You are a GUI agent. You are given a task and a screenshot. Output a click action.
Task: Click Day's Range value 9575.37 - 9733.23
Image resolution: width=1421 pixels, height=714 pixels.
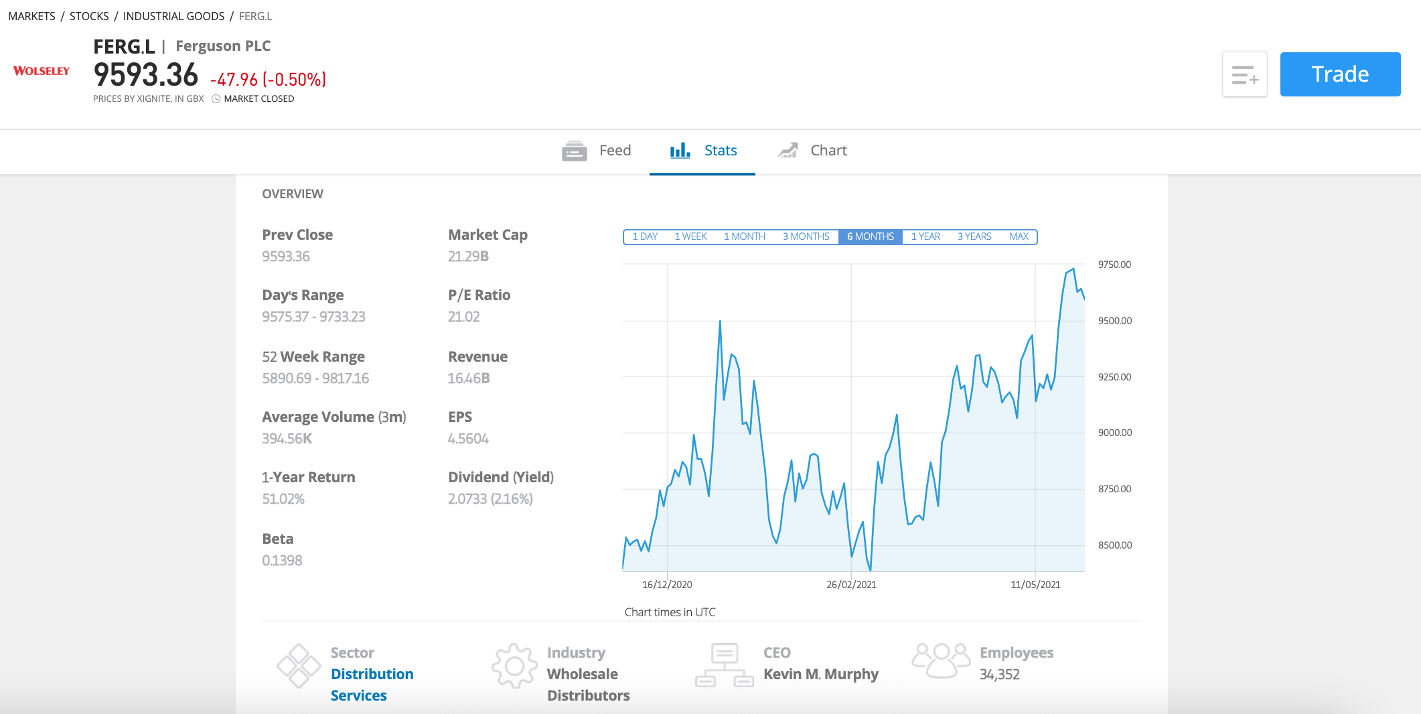313,317
